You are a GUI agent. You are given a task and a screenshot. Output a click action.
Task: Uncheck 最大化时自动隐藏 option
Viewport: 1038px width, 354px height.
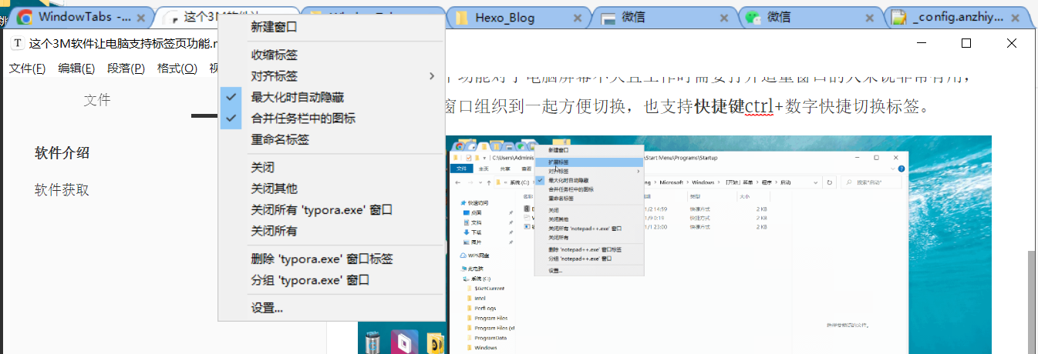pyautogui.click(x=332, y=97)
